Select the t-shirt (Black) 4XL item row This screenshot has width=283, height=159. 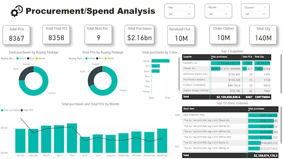point(230,121)
